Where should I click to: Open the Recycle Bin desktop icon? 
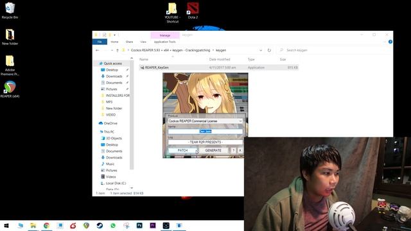point(10,10)
